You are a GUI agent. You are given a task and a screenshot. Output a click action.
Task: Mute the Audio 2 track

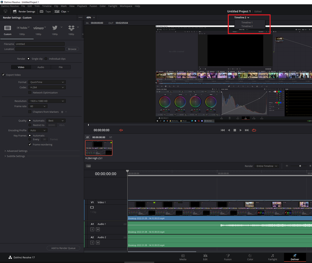[98, 243]
